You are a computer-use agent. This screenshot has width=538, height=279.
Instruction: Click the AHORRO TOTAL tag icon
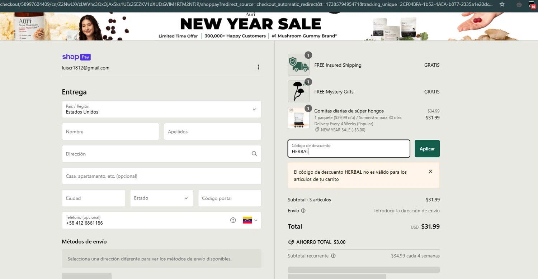click(291, 242)
